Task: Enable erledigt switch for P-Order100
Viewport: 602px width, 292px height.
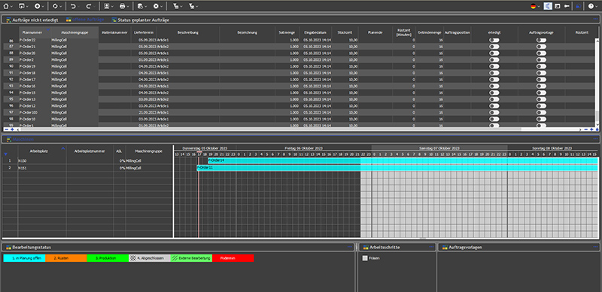Action: tap(494, 112)
